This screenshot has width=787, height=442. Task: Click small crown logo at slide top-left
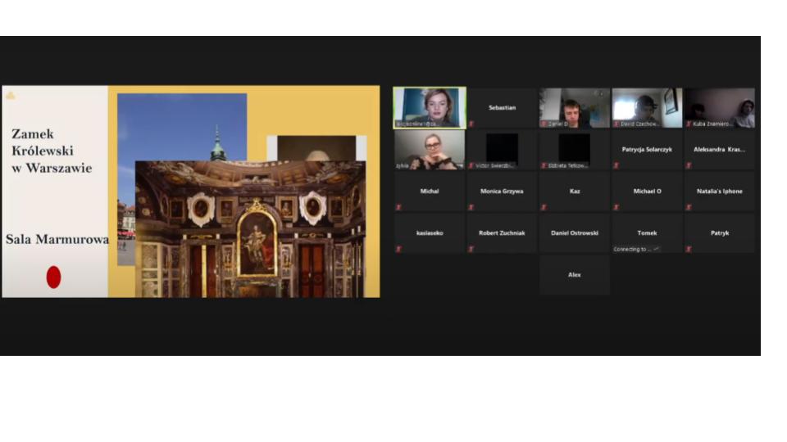(x=11, y=95)
